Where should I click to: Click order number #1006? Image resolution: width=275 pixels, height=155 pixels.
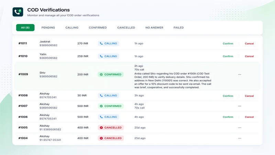pos(23,117)
